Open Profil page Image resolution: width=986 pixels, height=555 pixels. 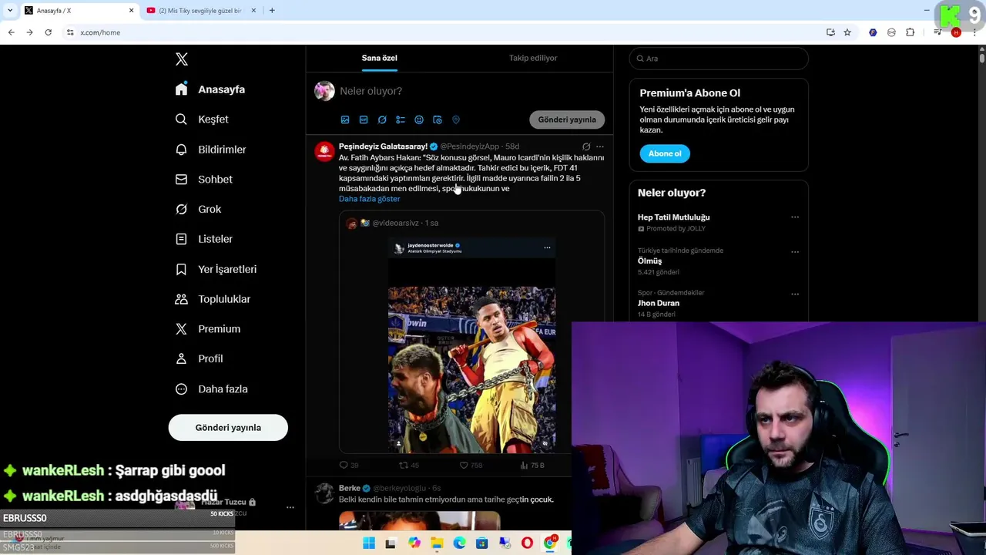199,359
